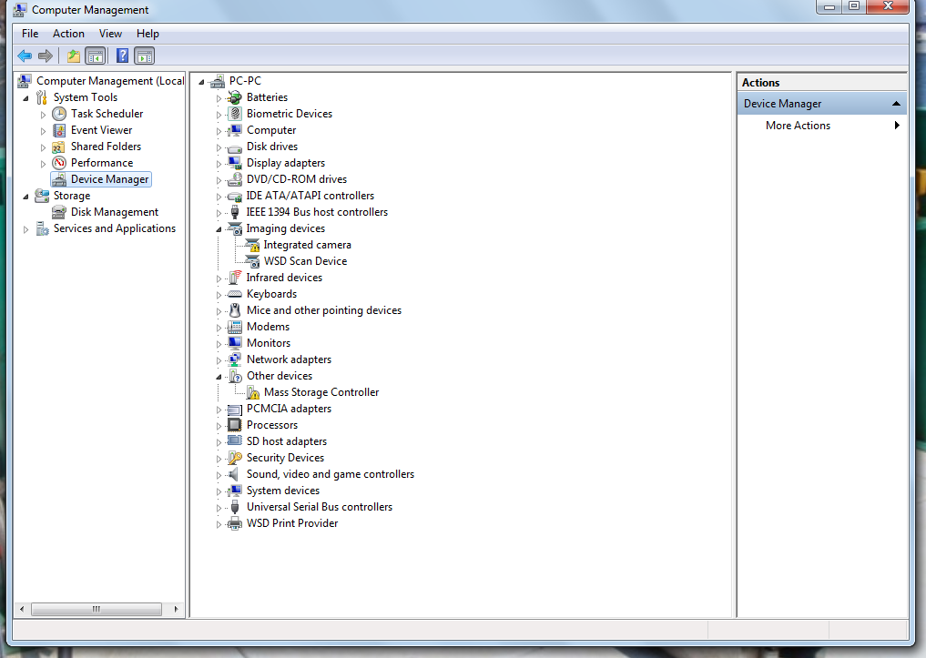The height and width of the screenshot is (658, 926).
Task: Collapse the Other devices category
Action: coord(219,377)
